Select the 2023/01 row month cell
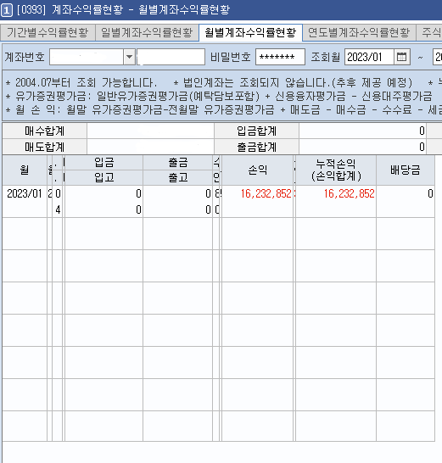This screenshot has height=463, width=442. (25, 193)
